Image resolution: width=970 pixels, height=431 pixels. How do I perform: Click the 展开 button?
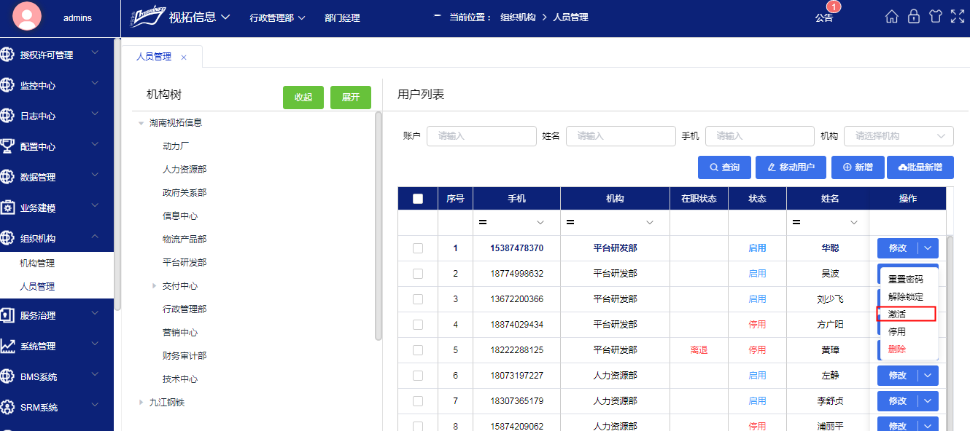tap(351, 98)
